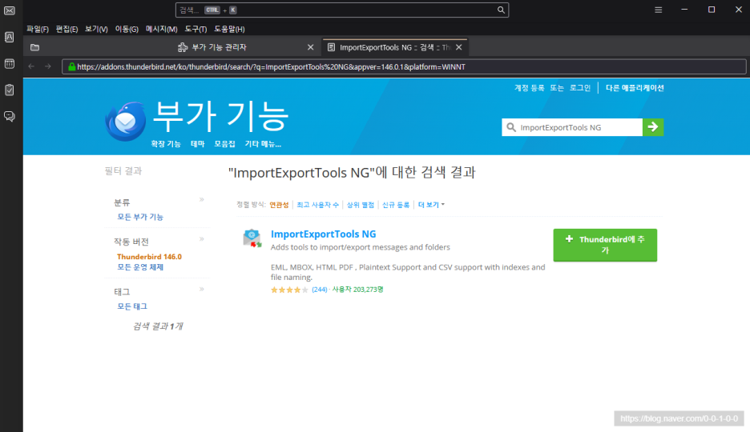
Task: Open the Thunderbird hamburger app menu
Action: click(x=658, y=10)
